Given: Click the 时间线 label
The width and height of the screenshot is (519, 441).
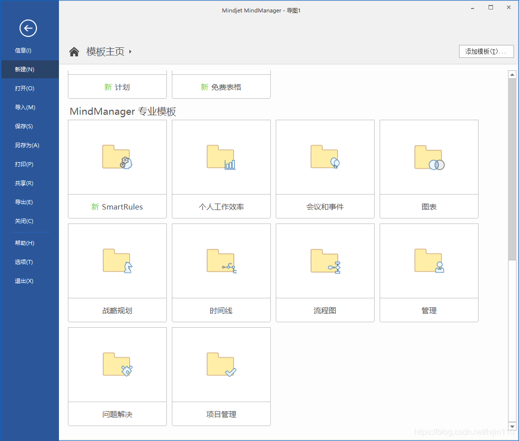Looking at the screenshot, I should (221, 311).
